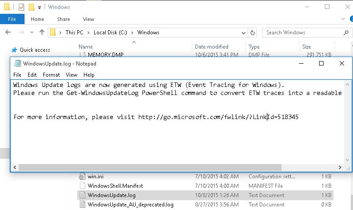Image resolution: width=353 pixels, height=210 pixels.
Task: Click the WindowsUpdate_AU_deprecated.log file icon
Action: (x=83, y=204)
